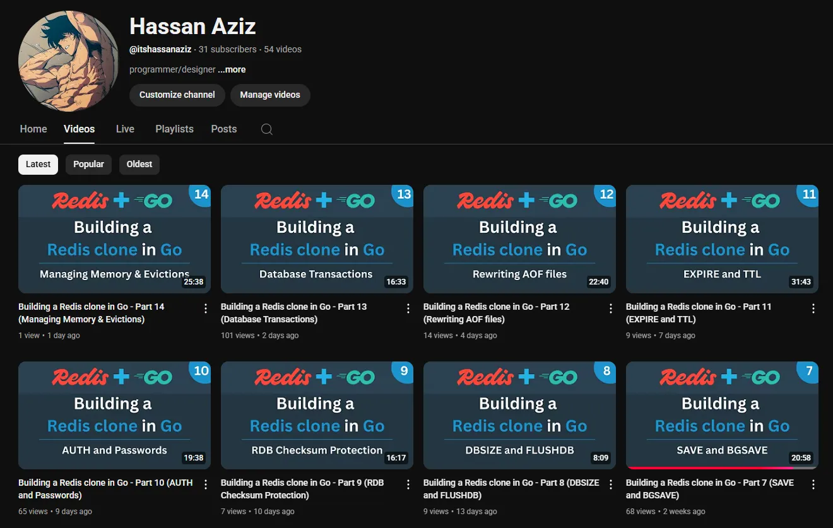Open options menu for Part 14 video

pos(206,308)
